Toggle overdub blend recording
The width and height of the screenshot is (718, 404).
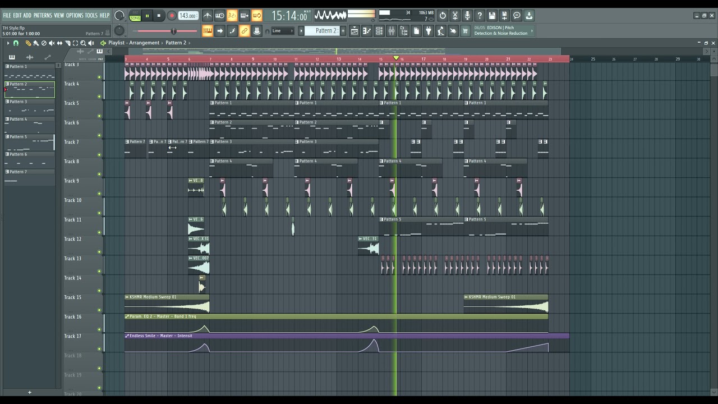(245, 16)
